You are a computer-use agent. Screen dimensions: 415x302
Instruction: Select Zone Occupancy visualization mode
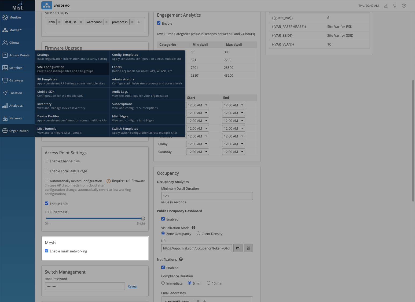click(x=163, y=233)
